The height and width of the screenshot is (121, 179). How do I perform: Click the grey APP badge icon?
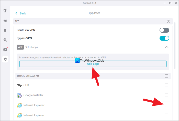pyautogui.click(x=20, y=47)
